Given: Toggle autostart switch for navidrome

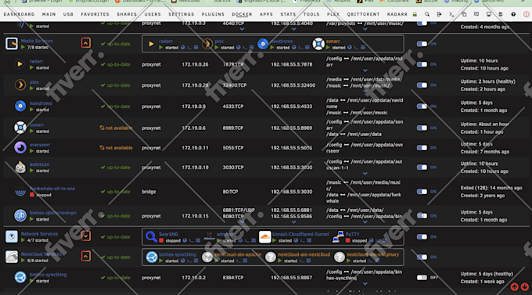Looking at the screenshot, I should [422, 106].
